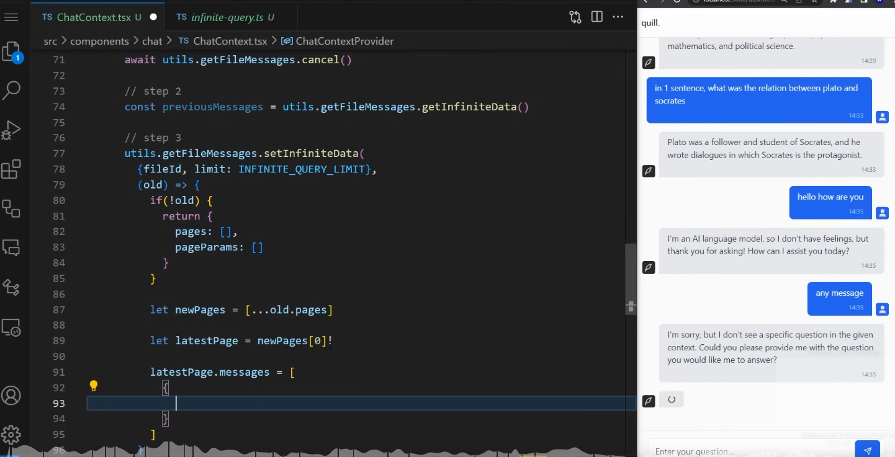The width and height of the screenshot is (895, 457).
Task: Open the Manage gear icon
Action: tap(12, 434)
